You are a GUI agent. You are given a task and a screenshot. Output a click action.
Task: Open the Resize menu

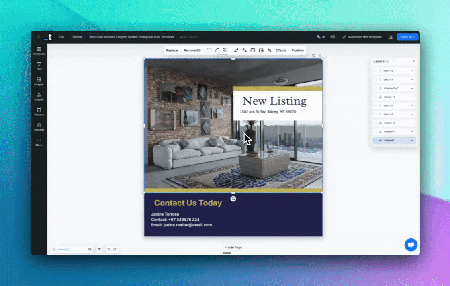click(x=77, y=37)
